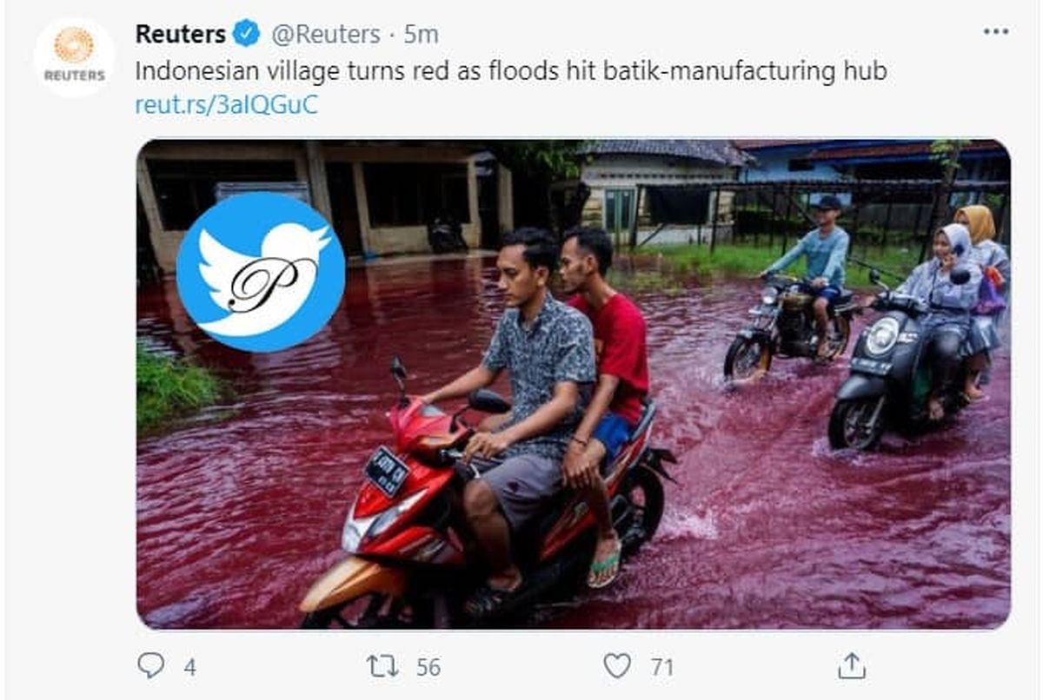Open the reut.rs/3aIQGuC link
The width and height of the screenshot is (1043, 700).
tap(226, 105)
